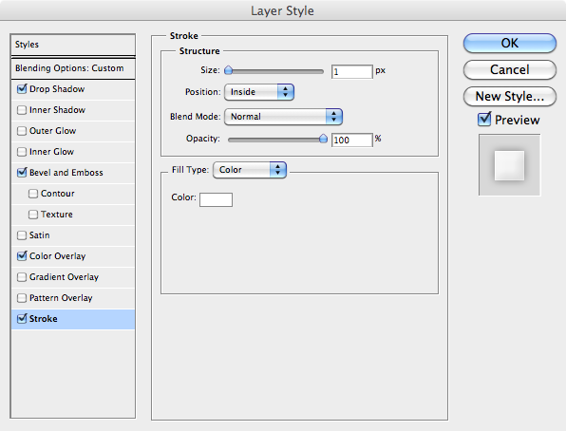Click the OK button

pos(510,43)
